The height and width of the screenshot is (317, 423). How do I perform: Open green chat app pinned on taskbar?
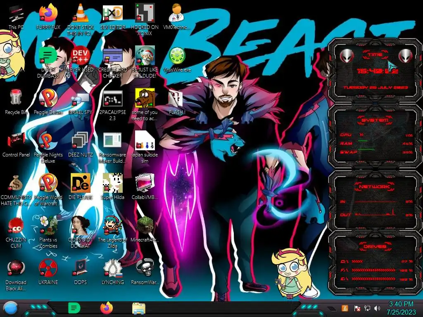(x=74, y=308)
